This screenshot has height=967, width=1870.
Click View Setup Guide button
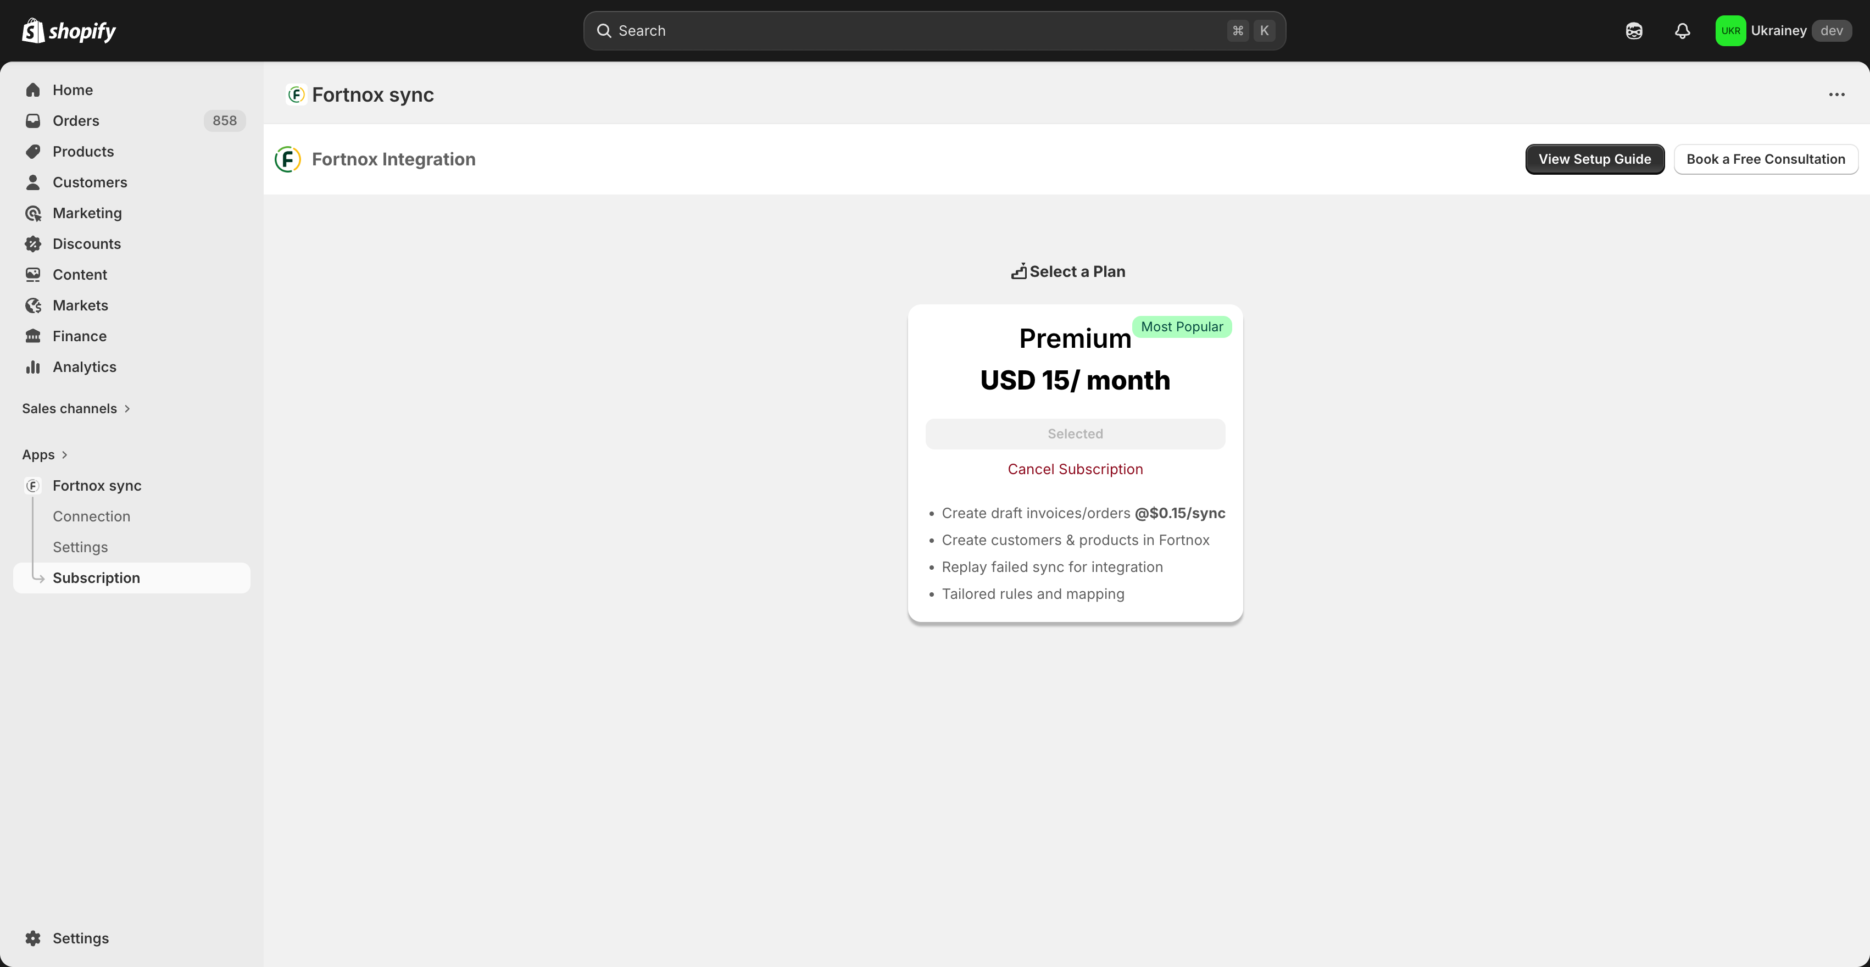[x=1594, y=159]
